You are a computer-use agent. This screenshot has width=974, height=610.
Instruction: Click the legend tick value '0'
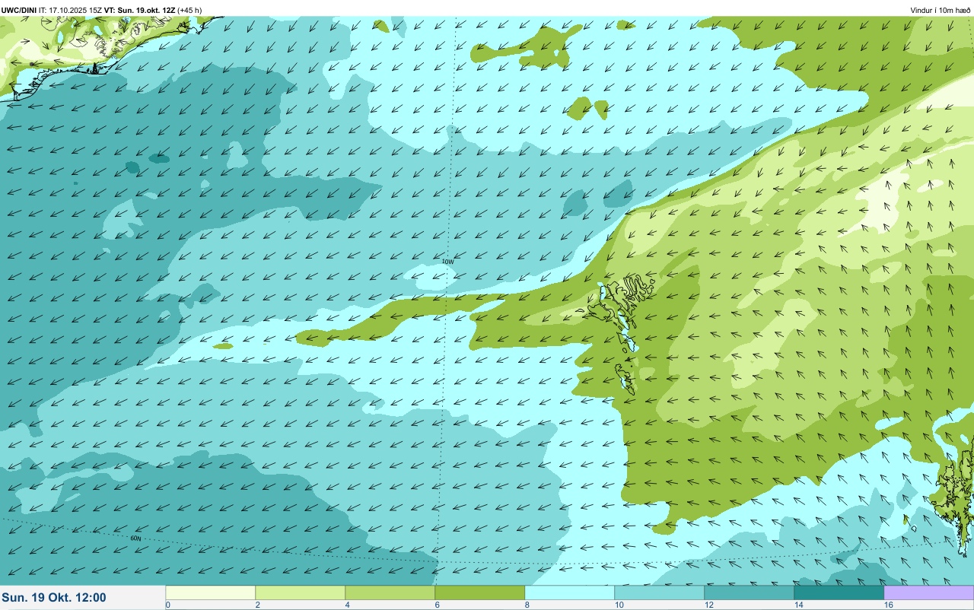(x=168, y=605)
